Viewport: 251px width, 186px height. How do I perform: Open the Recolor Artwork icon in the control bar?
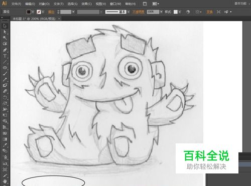click(x=188, y=12)
